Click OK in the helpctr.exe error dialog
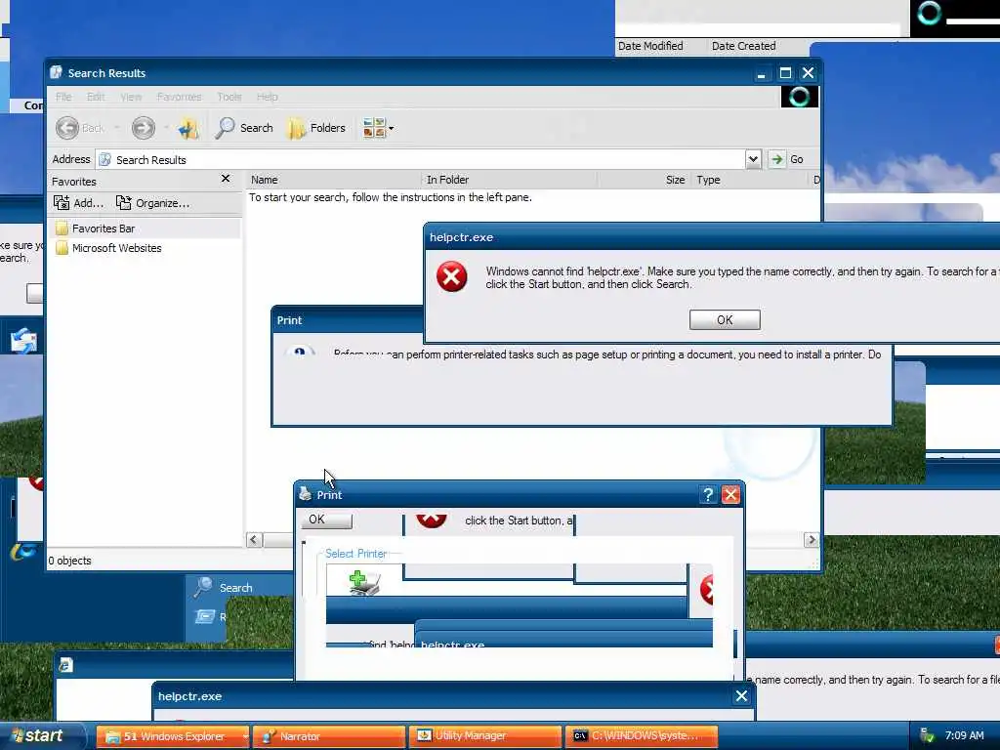The image size is (1000, 750). tap(725, 319)
